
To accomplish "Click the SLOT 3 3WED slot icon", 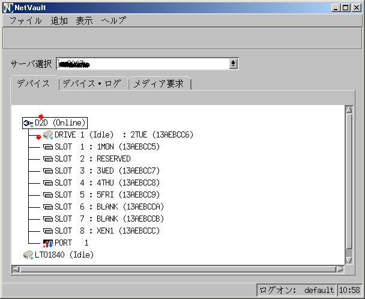I will [x=48, y=171].
